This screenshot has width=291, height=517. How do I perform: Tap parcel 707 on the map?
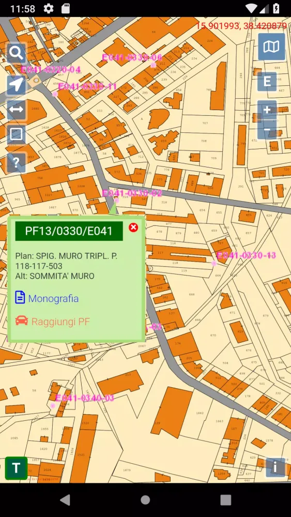point(205,123)
